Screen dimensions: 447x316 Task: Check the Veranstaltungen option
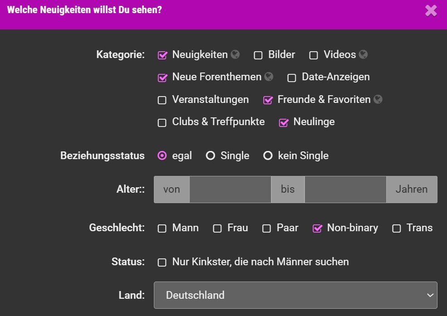162,100
